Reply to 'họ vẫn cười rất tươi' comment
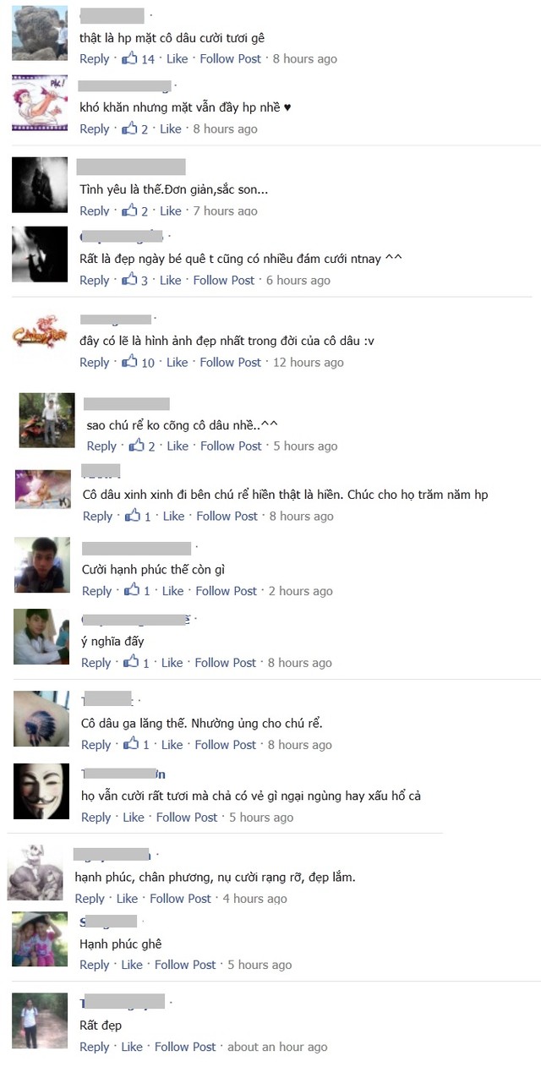This screenshot has height=1067, width=541. click(x=96, y=817)
